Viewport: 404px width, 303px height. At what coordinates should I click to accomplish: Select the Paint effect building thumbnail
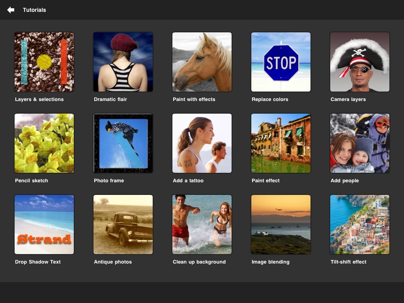[281, 143]
